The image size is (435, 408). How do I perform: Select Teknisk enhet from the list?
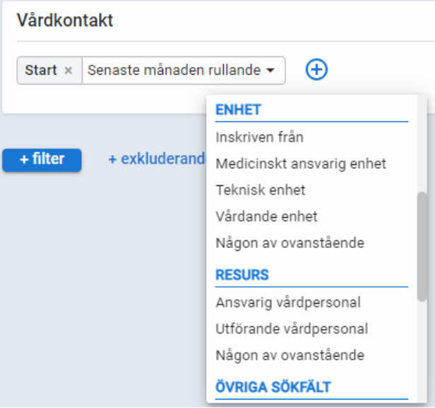(x=260, y=190)
